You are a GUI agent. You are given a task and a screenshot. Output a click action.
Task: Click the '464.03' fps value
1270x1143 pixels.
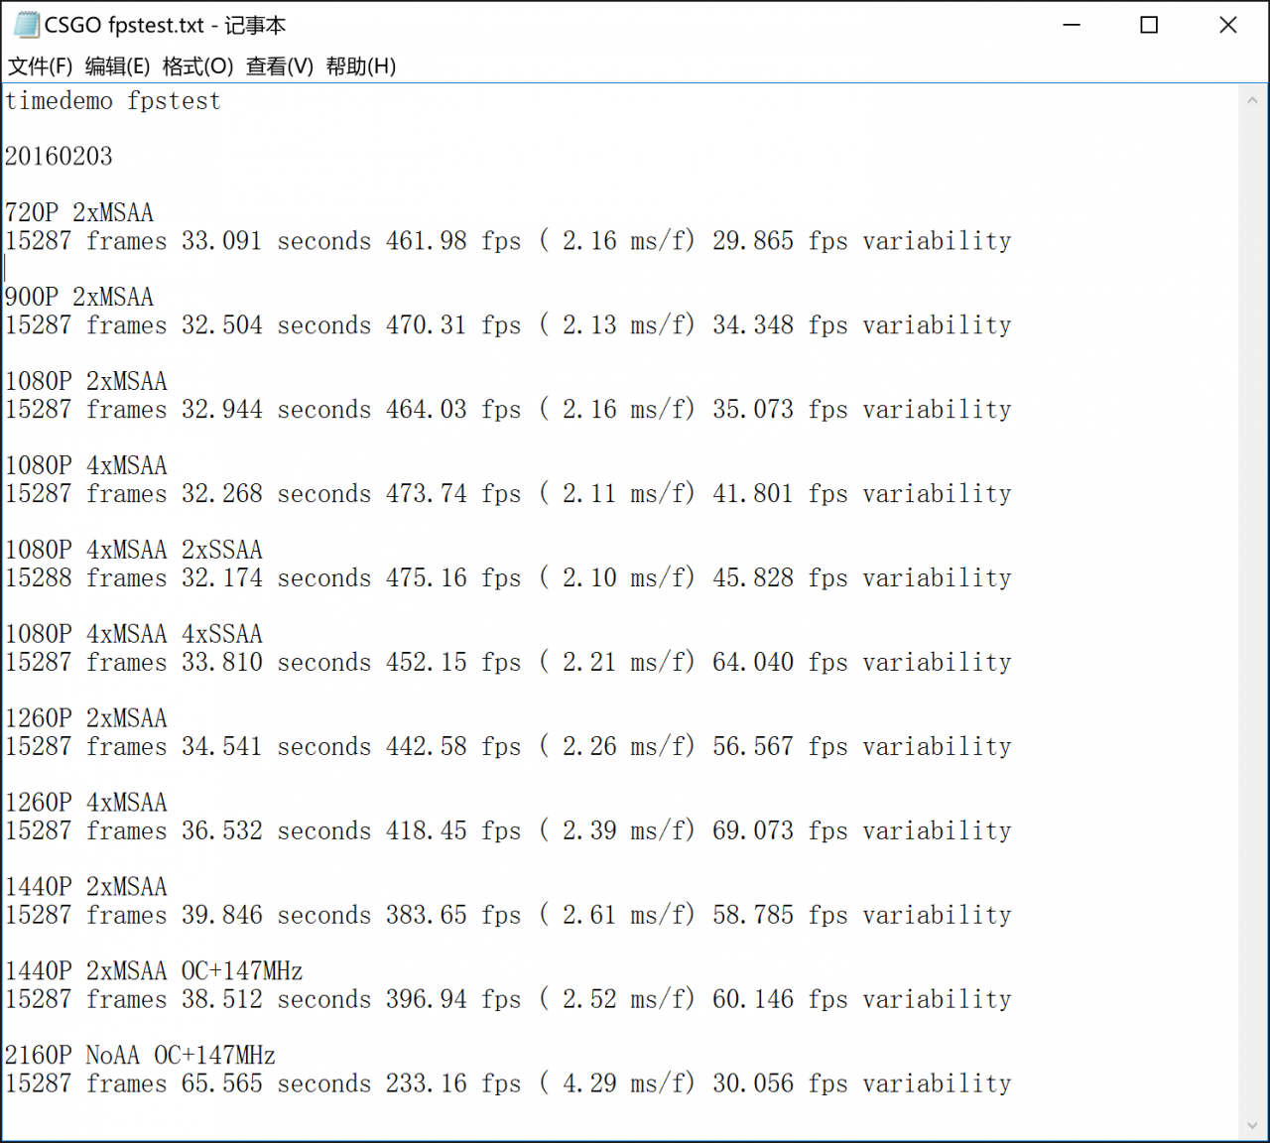pos(426,410)
